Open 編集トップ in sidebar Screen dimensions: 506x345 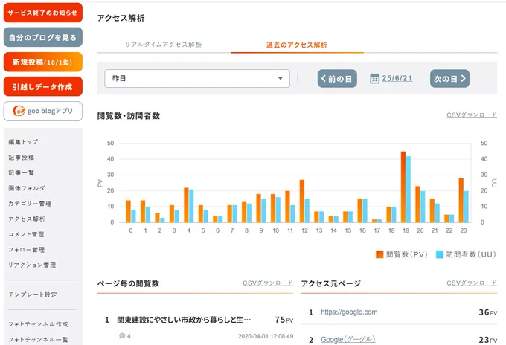click(x=23, y=142)
